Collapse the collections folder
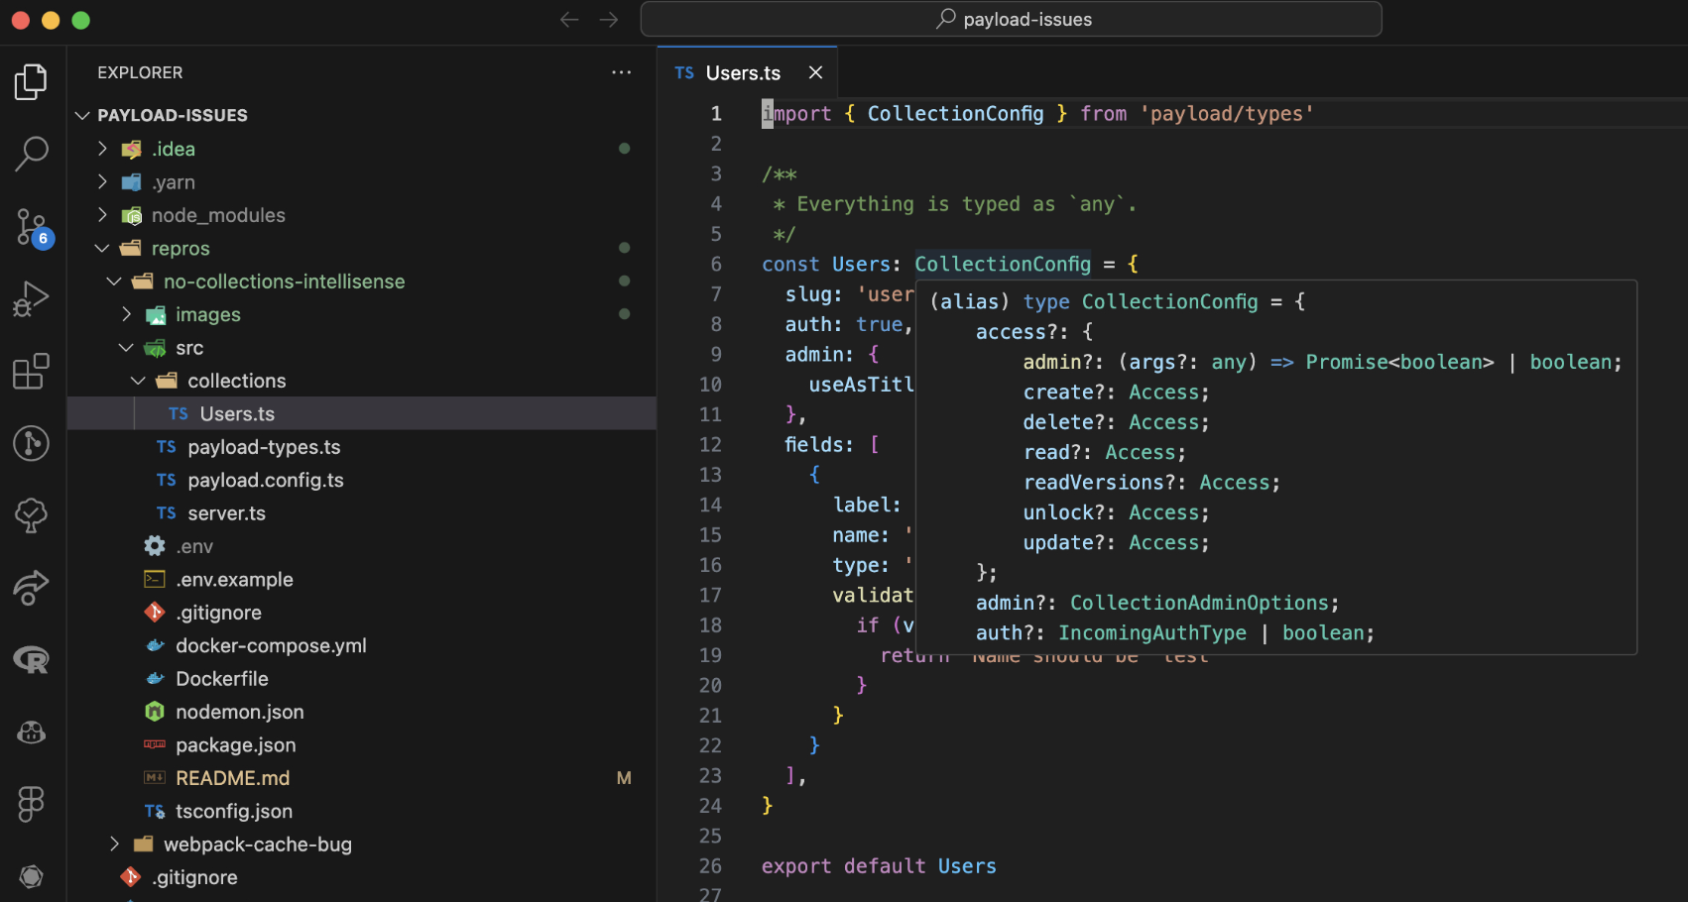 pyautogui.click(x=138, y=380)
